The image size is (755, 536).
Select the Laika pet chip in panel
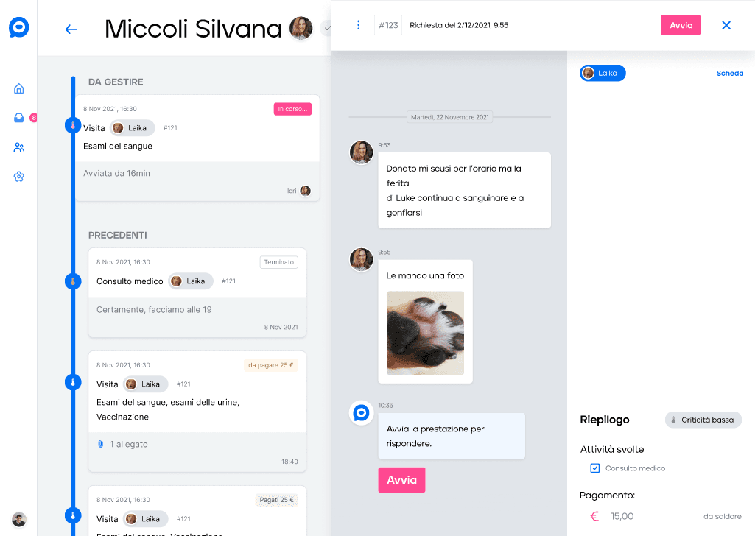click(x=603, y=73)
